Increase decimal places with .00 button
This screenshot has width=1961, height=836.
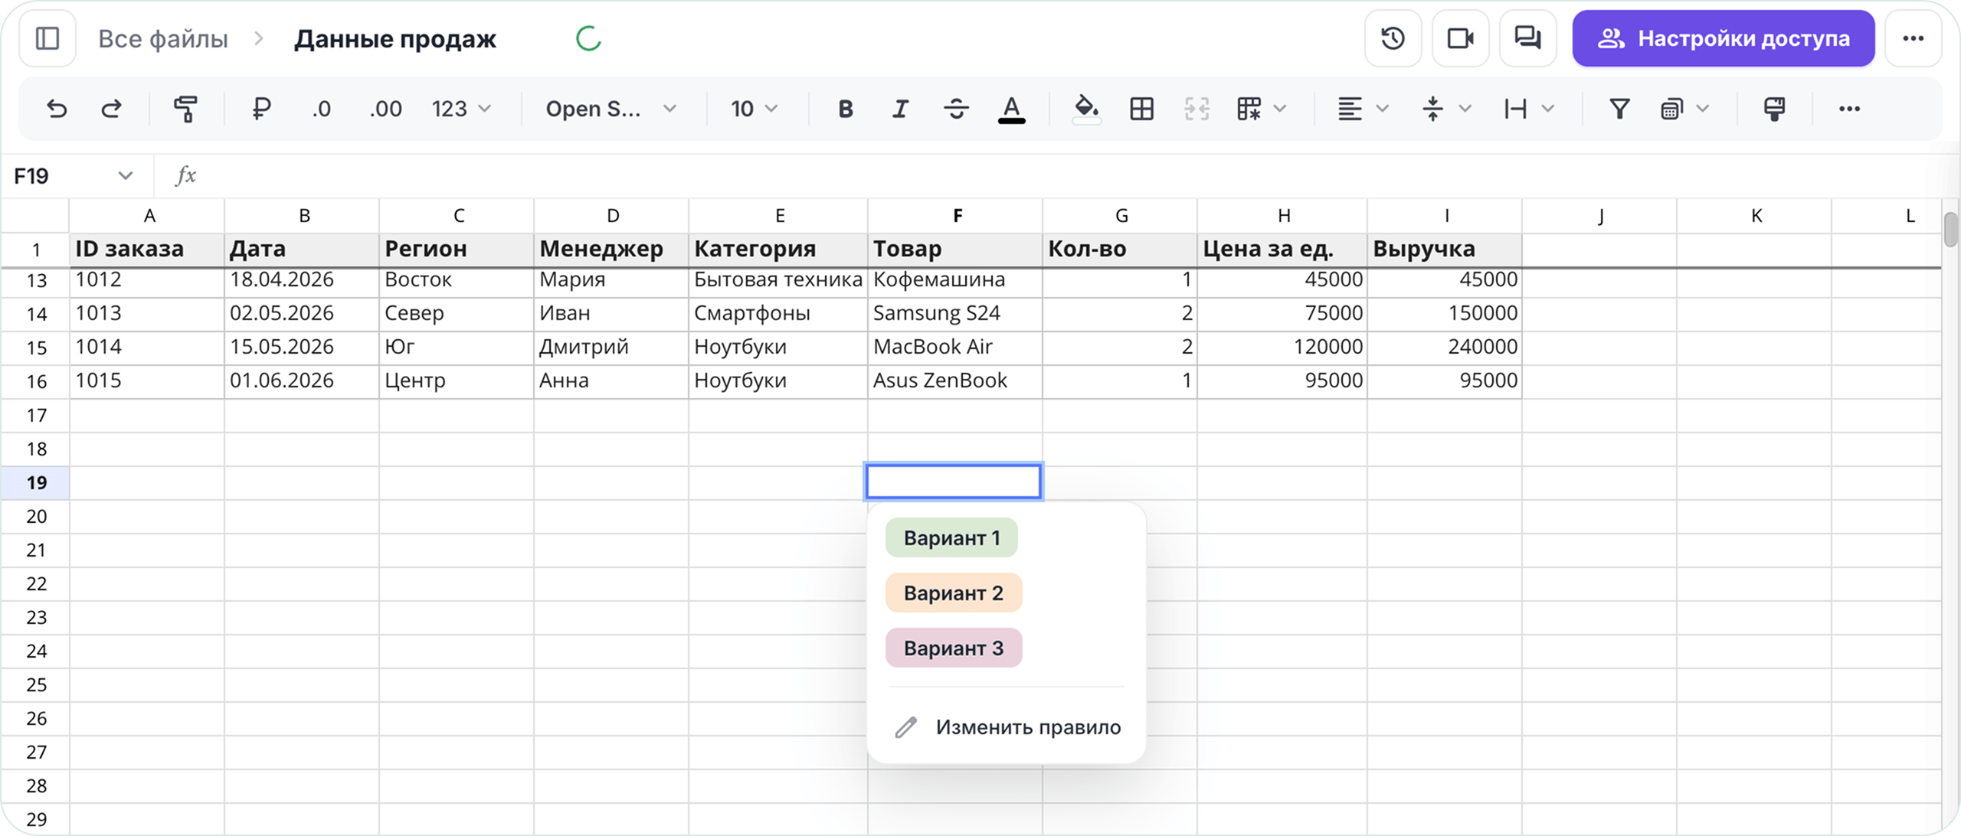[x=385, y=109]
